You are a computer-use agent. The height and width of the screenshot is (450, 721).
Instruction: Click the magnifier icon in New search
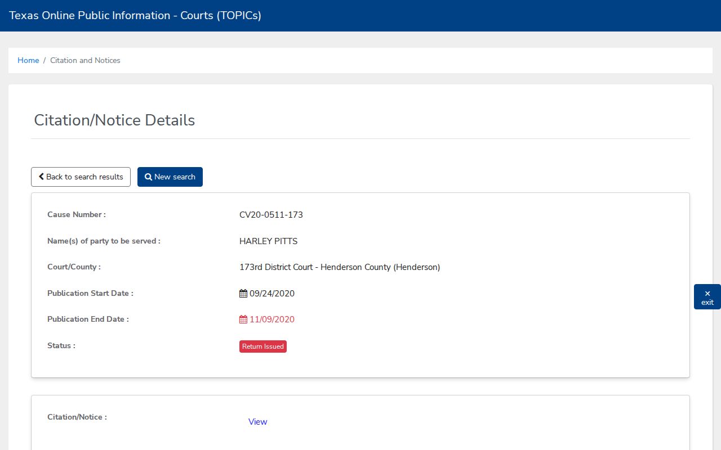tap(148, 177)
